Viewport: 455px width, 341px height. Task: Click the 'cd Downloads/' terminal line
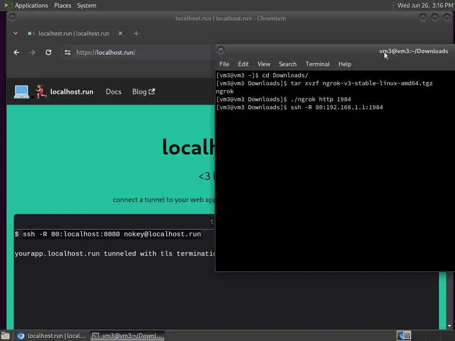point(285,75)
